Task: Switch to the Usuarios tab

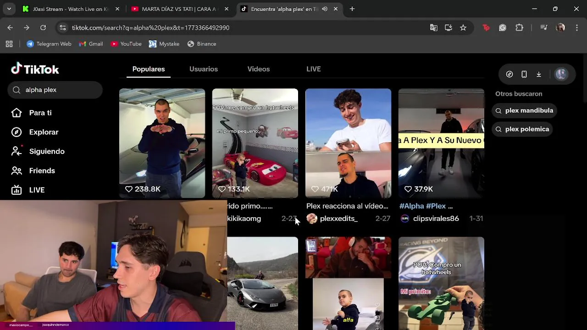Action: (204, 69)
